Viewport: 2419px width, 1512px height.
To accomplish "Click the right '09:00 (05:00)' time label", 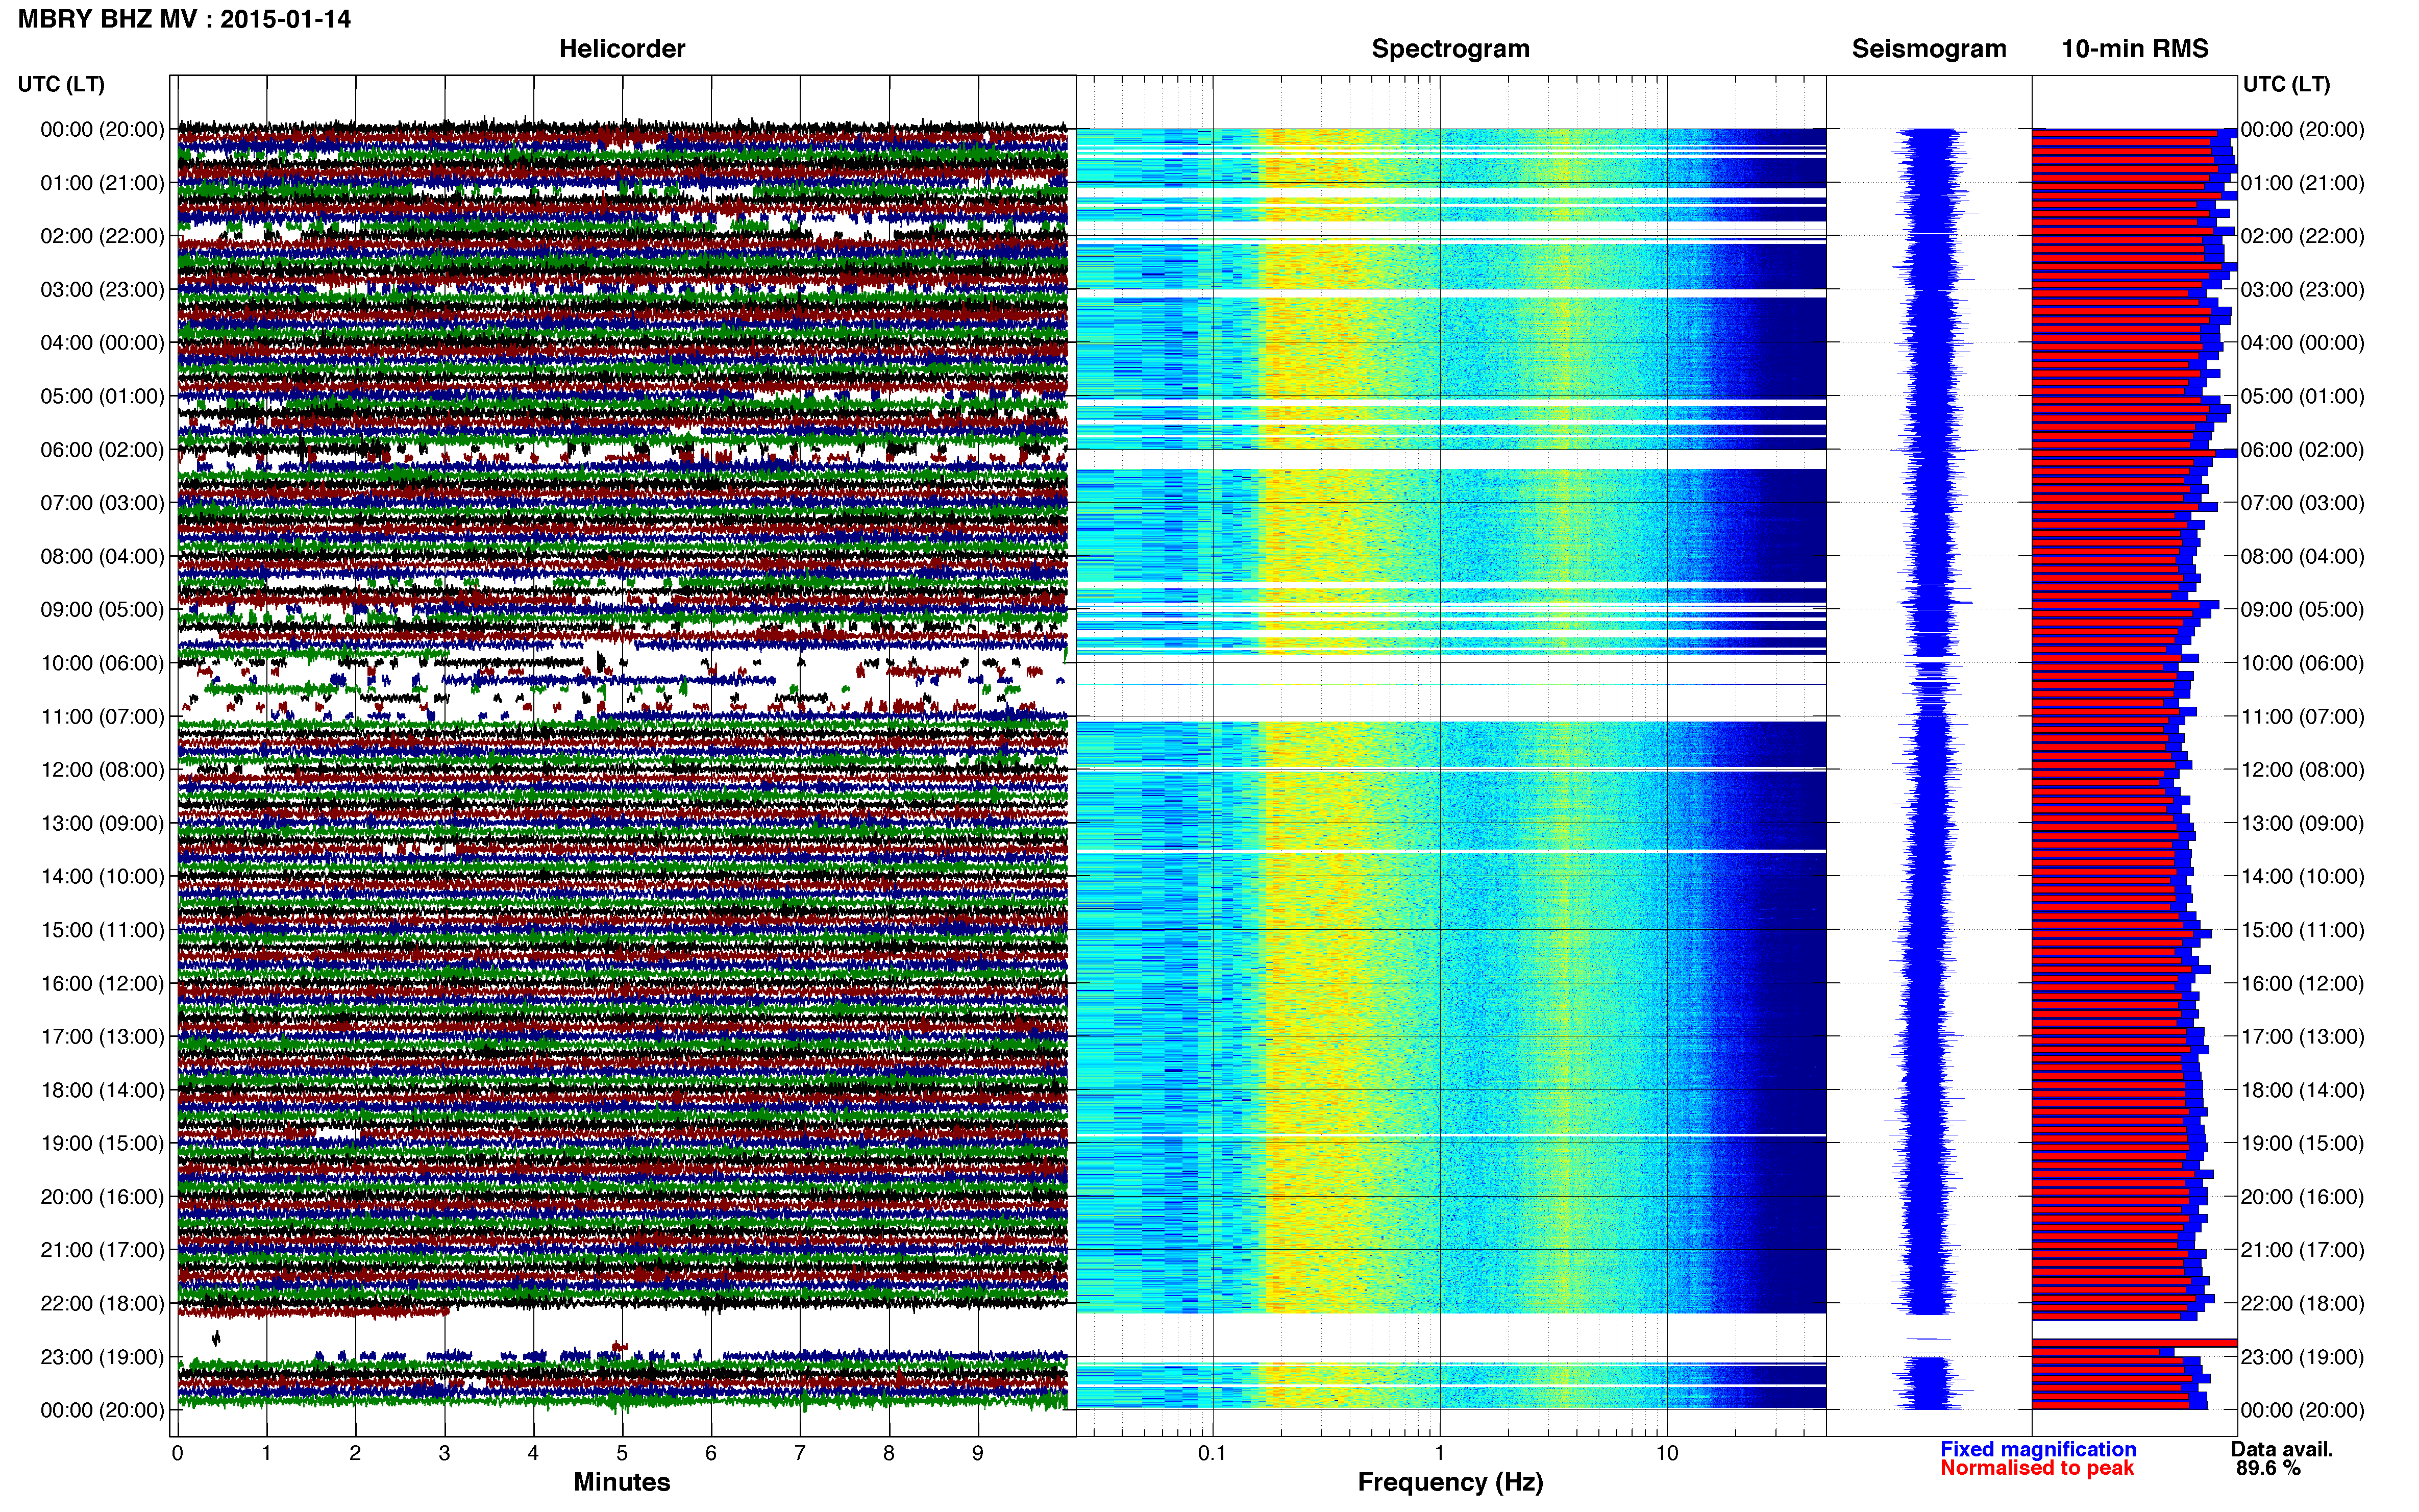I will (2303, 609).
